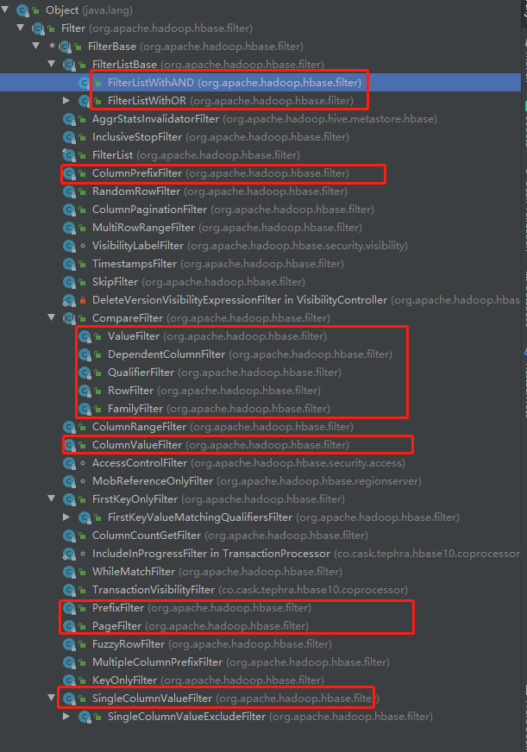Select the ColumnPrefixFilter class name
527x752 pixels.
[x=137, y=173]
